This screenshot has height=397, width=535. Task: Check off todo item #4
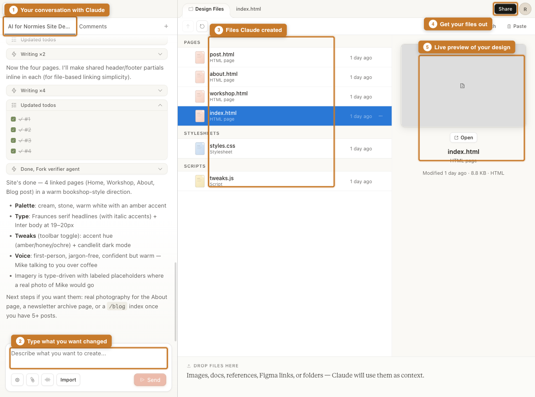(14, 151)
